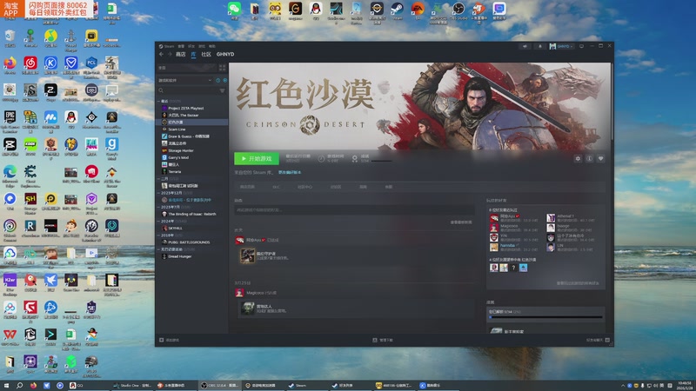Viewport: 696px width, 391px height.
Task: Select Dread Hunger in the library list
Action: pyautogui.click(x=192, y=256)
